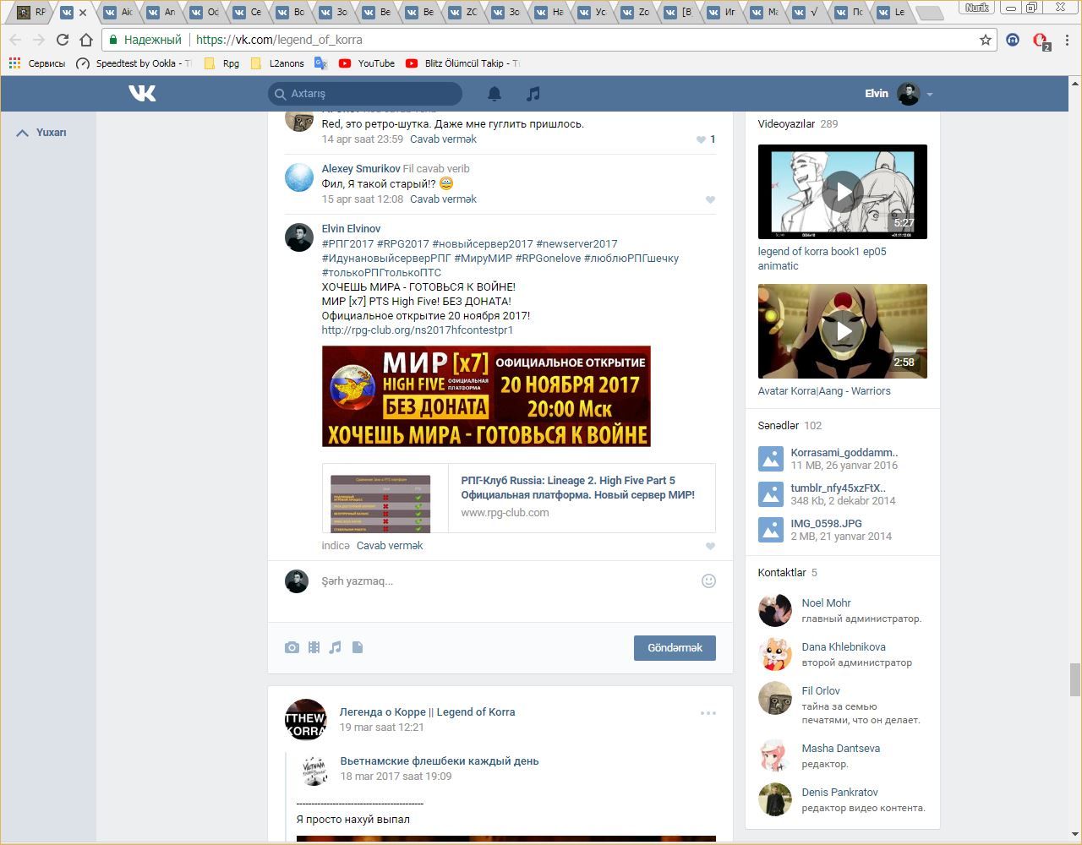This screenshot has width=1082, height=845.
Task: Attach a document using the file icon
Action: pos(358,647)
